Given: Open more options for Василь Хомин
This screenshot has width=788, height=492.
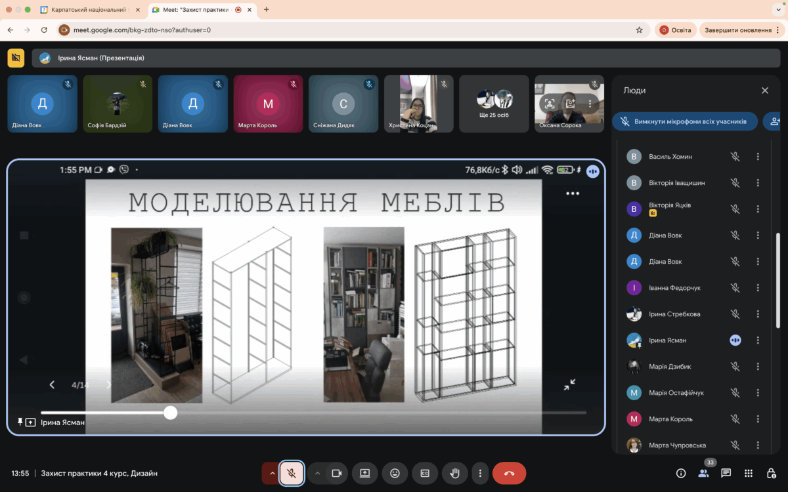Looking at the screenshot, I should click(758, 157).
